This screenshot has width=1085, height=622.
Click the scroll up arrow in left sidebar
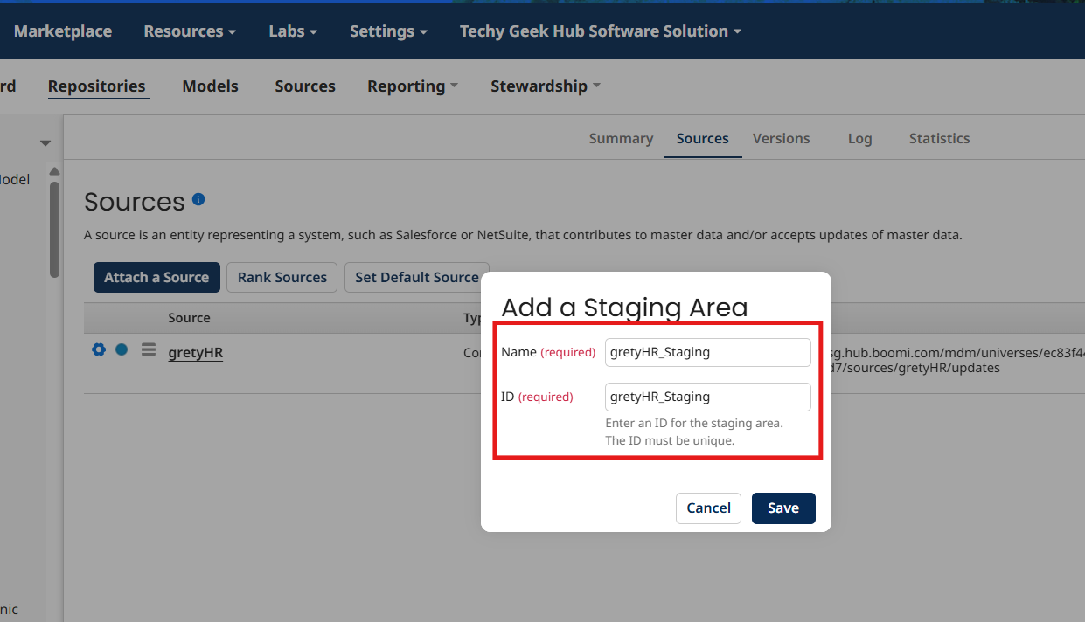(54, 170)
